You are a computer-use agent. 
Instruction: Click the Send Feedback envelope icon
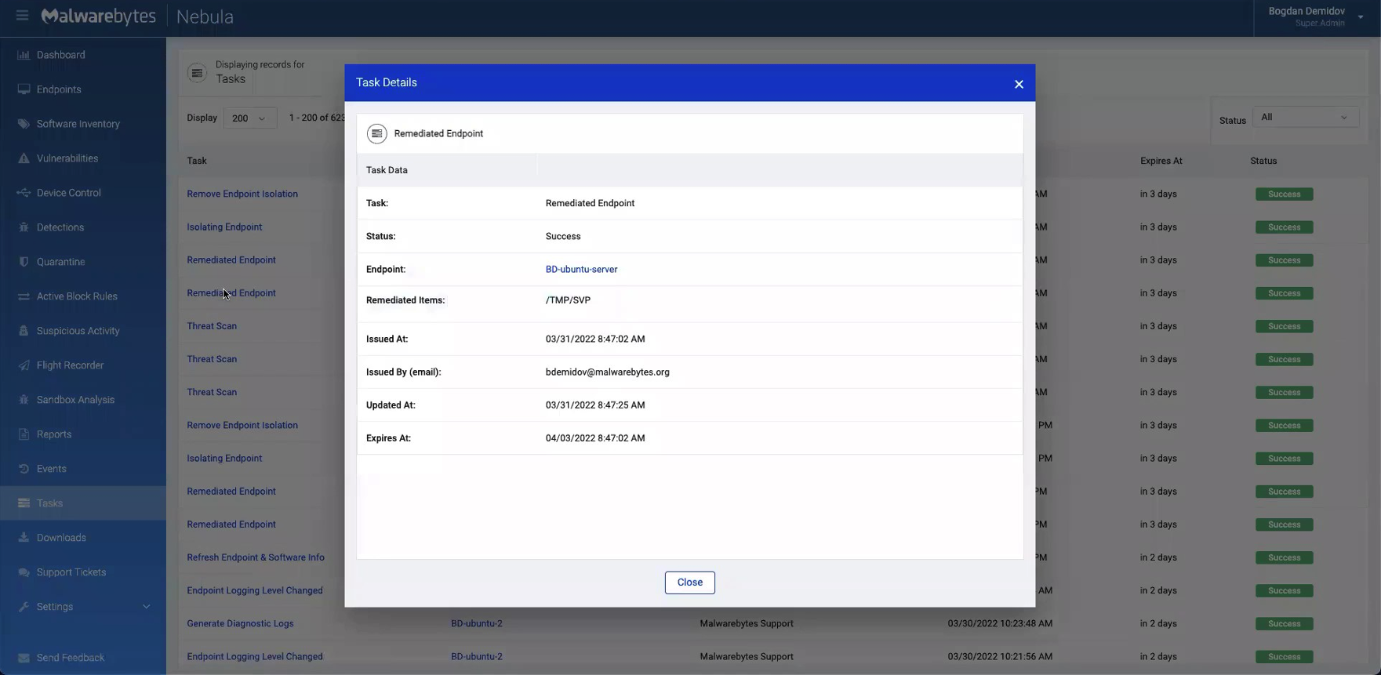pyautogui.click(x=24, y=658)
